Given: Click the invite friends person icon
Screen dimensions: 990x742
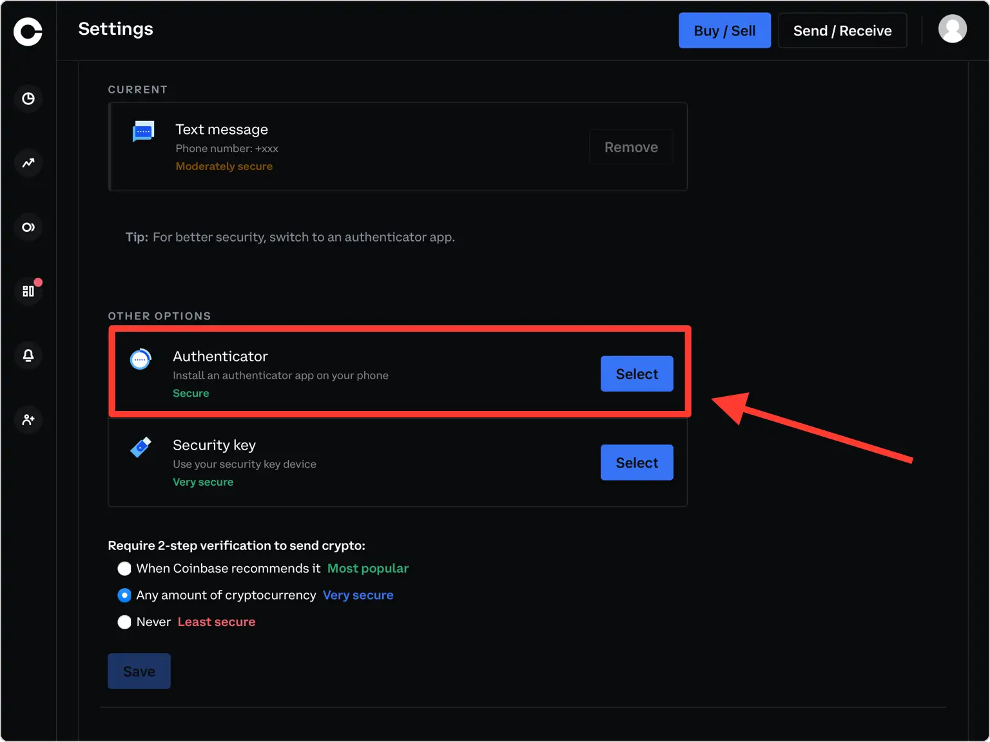Looking at the screenshot, I should [x=28, y=420].
